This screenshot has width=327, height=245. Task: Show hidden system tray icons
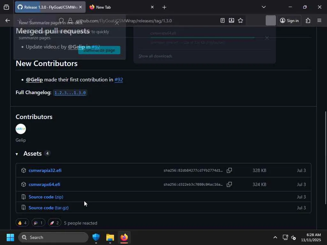coord(275,237)
